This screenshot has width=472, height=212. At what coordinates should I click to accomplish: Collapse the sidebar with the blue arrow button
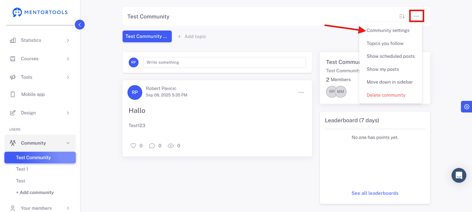click(80, 25)
